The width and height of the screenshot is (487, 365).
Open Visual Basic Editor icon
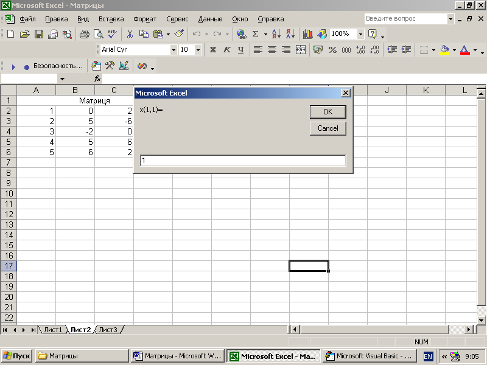pos(96,66)
